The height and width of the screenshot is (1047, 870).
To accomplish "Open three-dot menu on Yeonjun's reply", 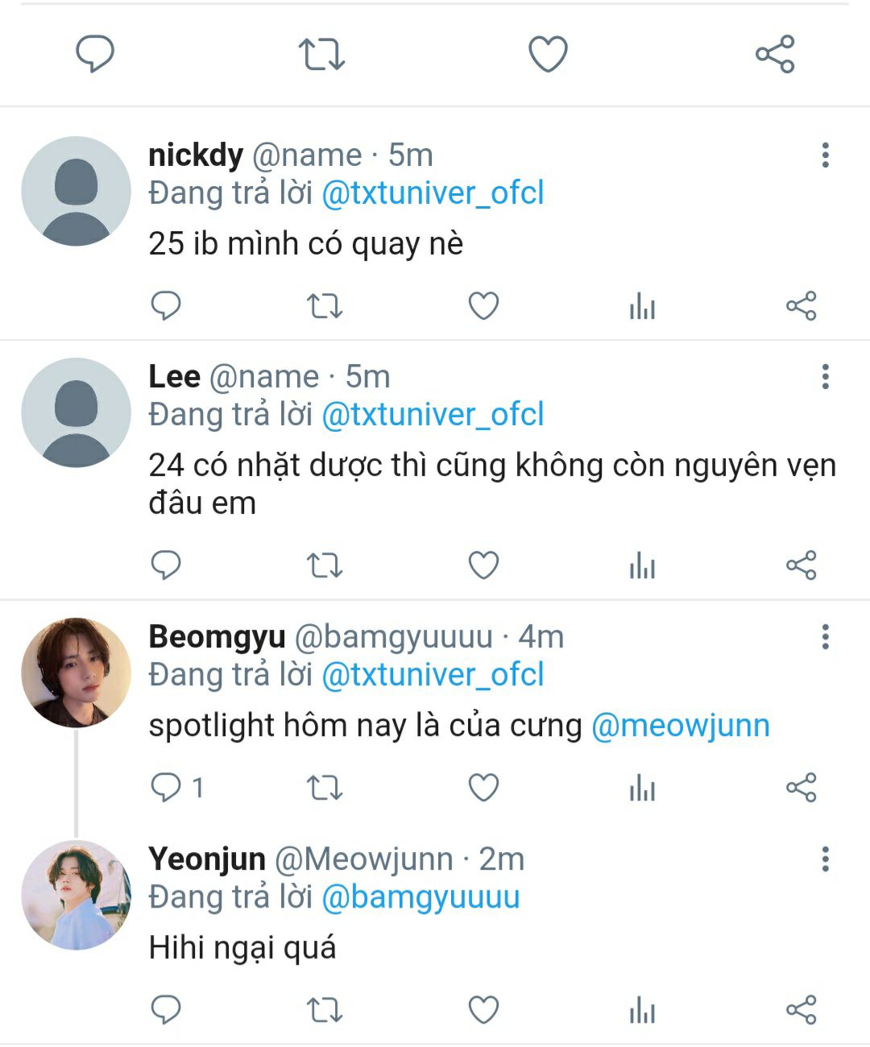I will tap(825, 859).
